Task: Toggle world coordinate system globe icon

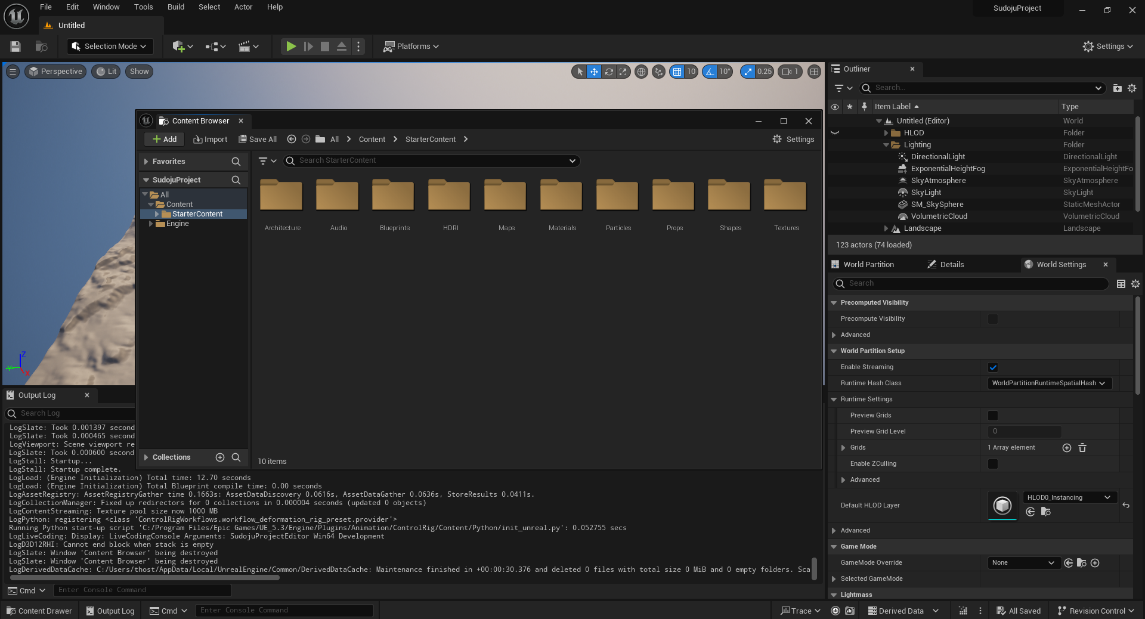Action: [641, 72]
